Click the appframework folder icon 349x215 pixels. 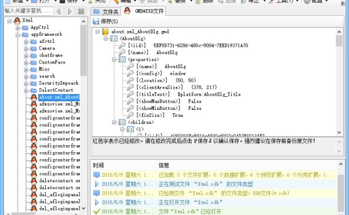click(25, 35)
